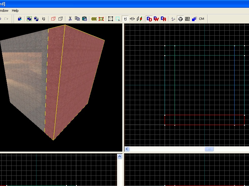
Task: Open the Help menu
Action: coord(15,11)
